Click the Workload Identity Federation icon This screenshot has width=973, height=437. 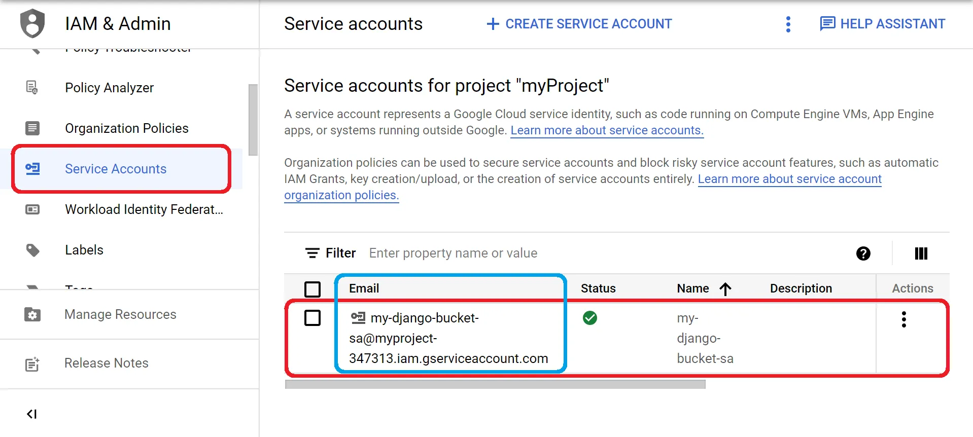32,209
